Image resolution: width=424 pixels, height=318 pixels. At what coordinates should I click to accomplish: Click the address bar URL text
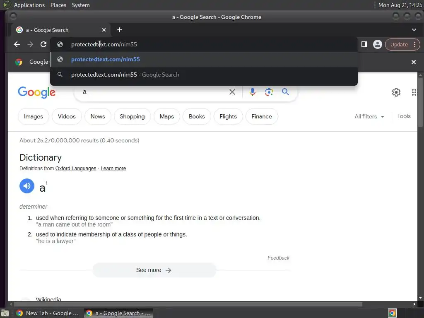point(104,44)
